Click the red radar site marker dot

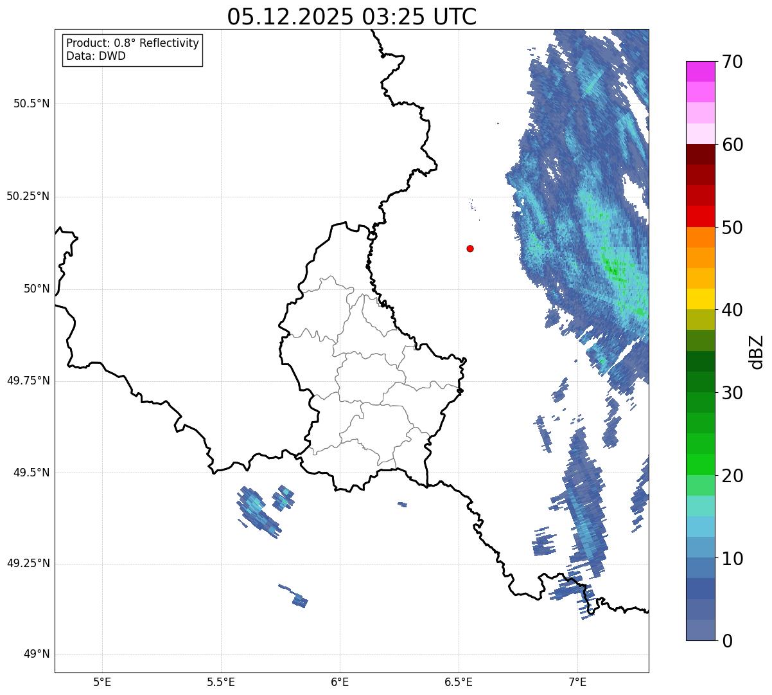[470, 248]
